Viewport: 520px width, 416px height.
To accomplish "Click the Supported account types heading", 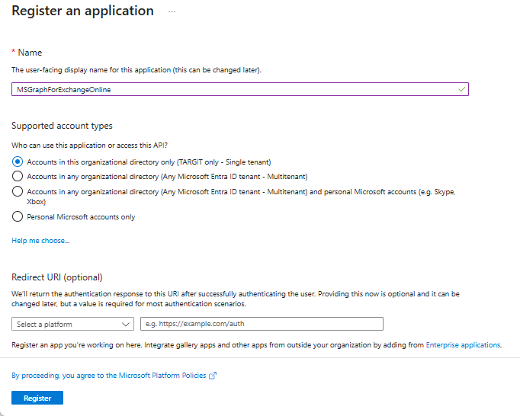I will tap(62, 126).
